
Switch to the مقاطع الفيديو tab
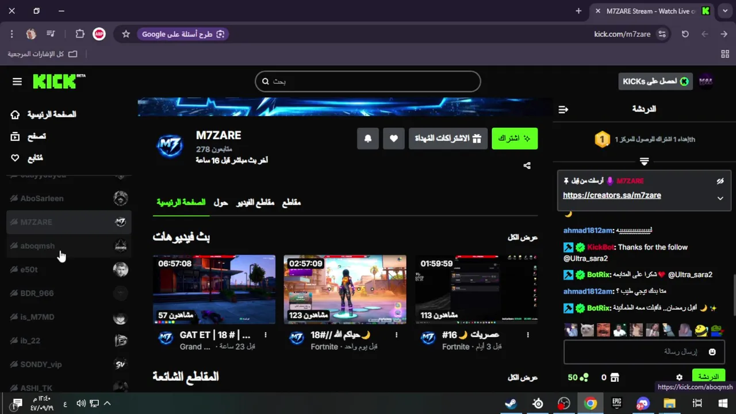tap(255, 202)
